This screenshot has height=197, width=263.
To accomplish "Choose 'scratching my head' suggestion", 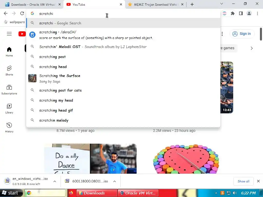I will click(123, 100).
